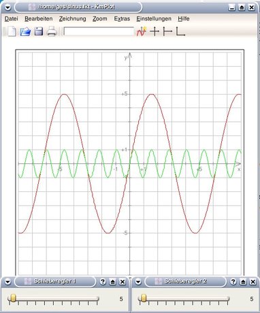260x313 pixels.
Task: Open the Extras menu
Action: click(122, 18)
